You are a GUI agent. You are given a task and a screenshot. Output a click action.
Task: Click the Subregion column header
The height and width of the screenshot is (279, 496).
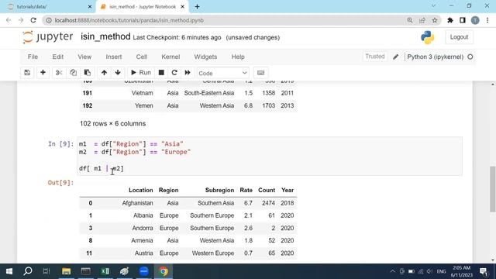219,190
